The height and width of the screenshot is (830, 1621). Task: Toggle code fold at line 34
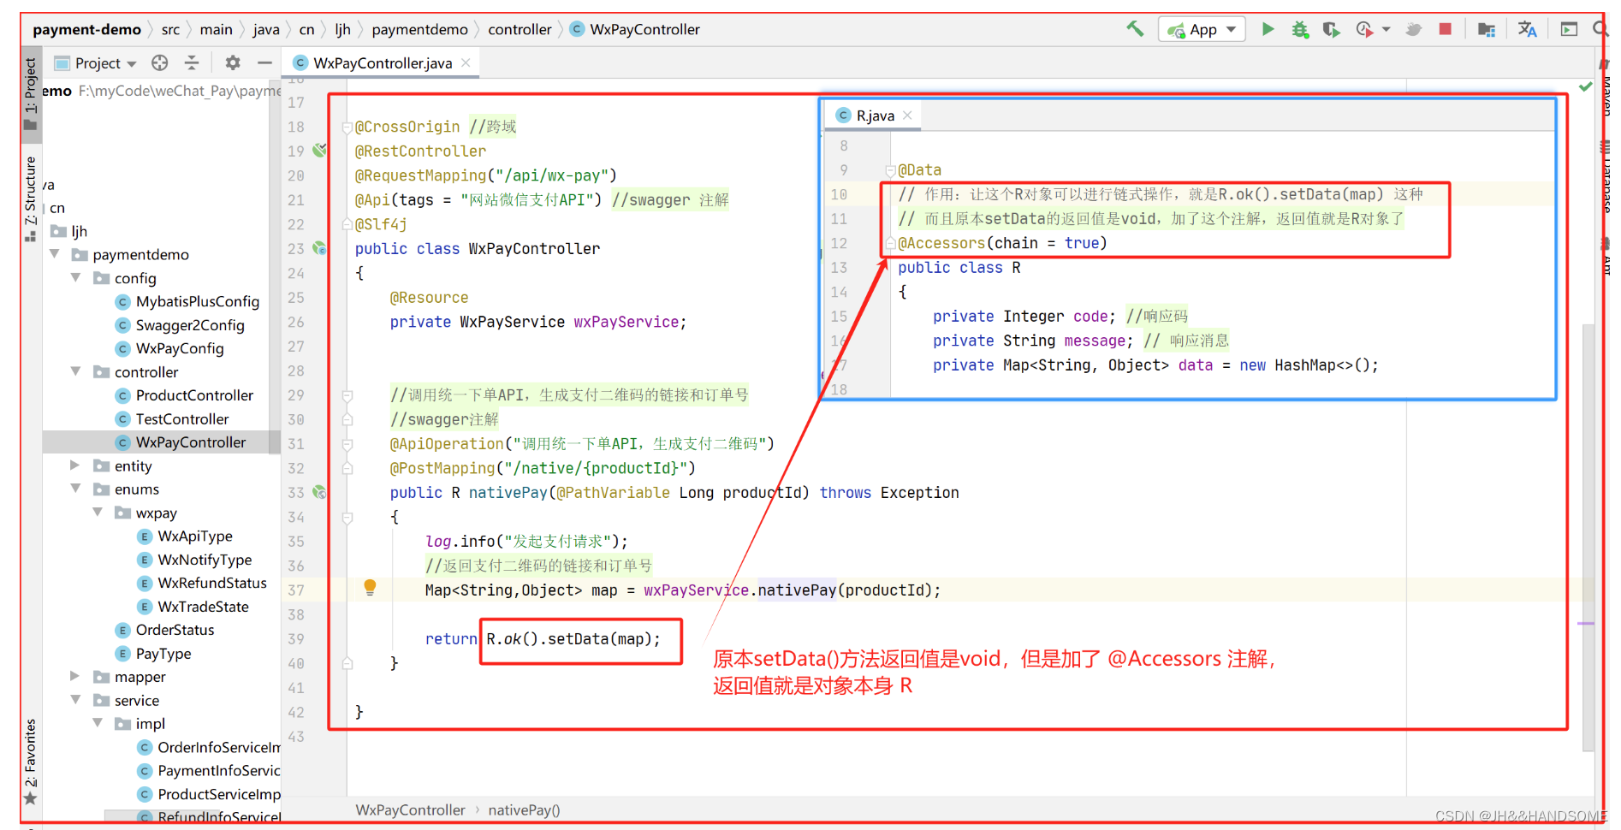(x=347, y=517)
